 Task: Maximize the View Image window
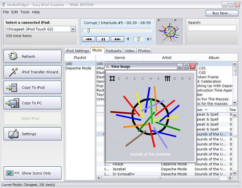(x=186, y=66)
